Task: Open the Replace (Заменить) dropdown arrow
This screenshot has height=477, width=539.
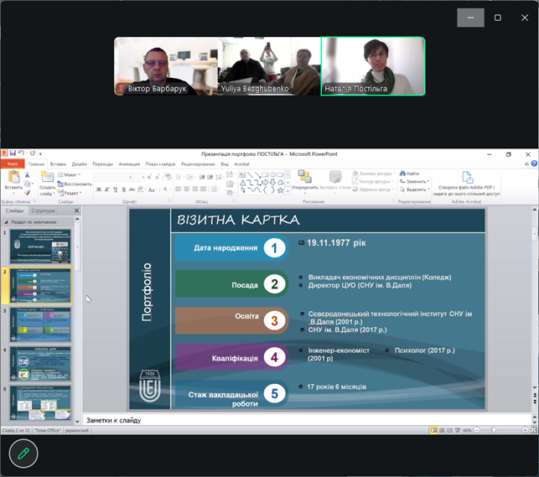Action: 428,181
